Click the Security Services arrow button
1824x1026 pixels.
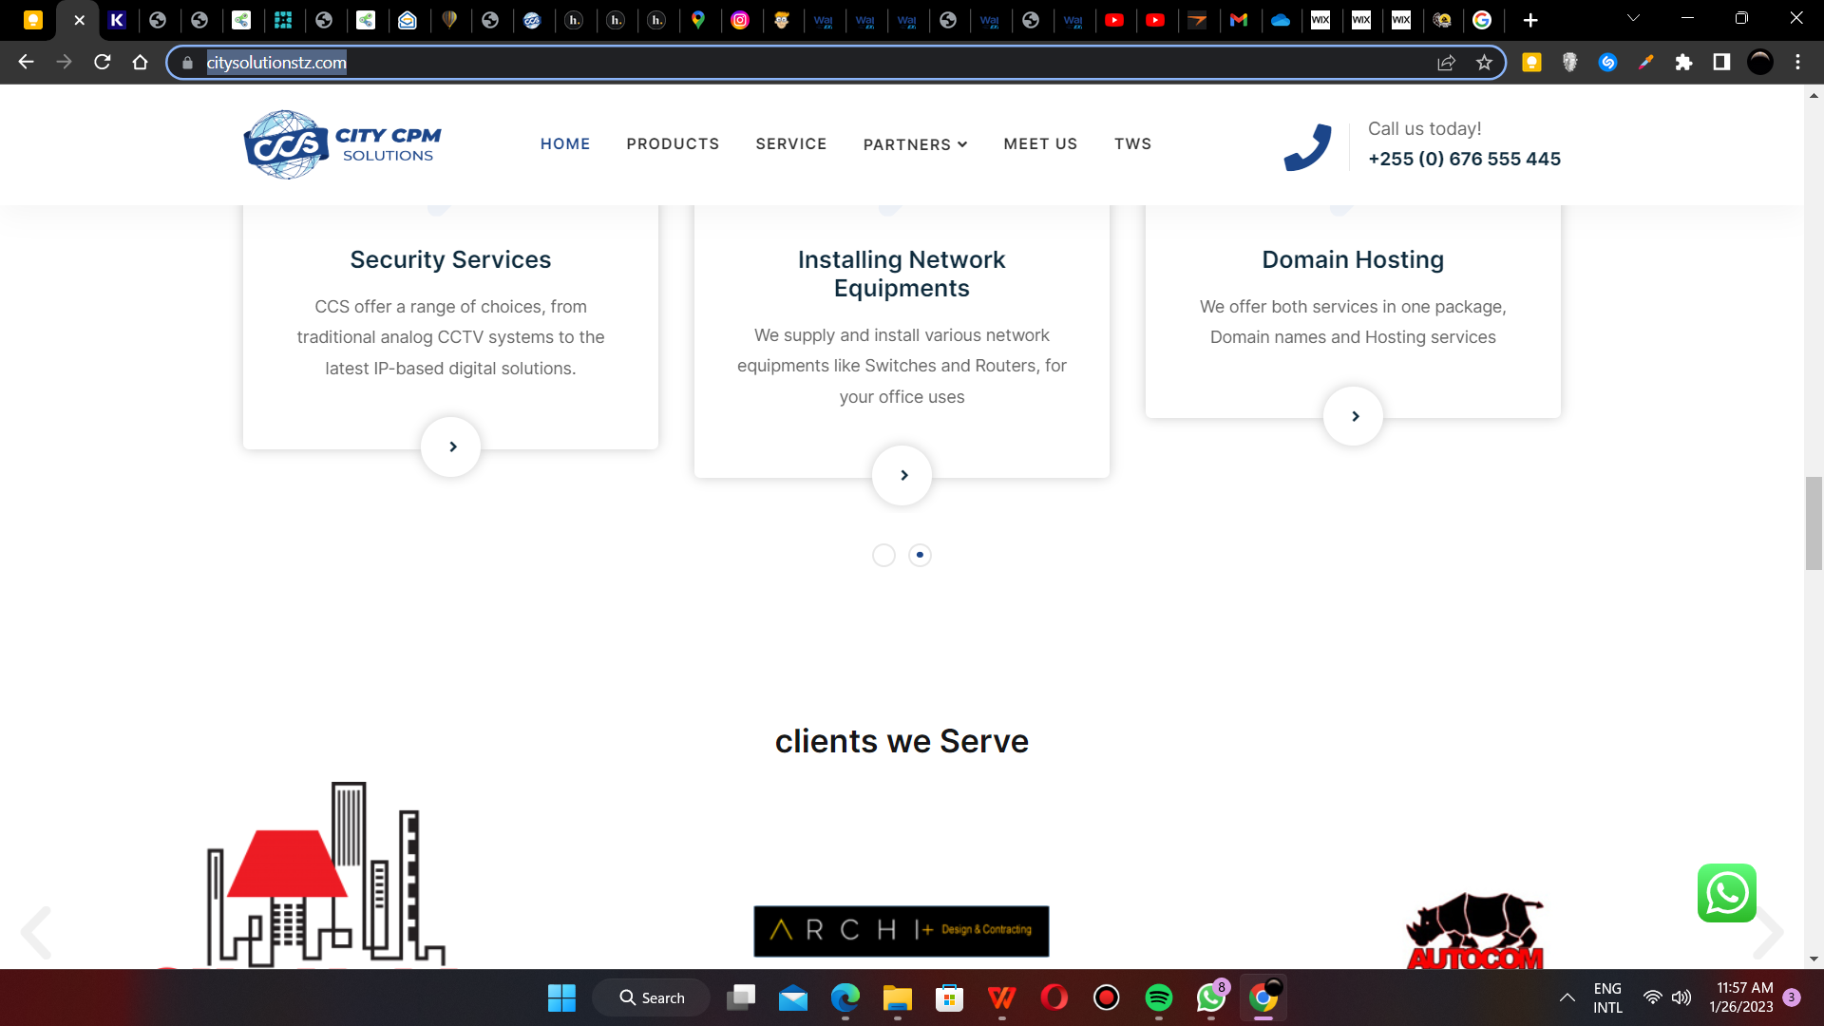[450, 446]
